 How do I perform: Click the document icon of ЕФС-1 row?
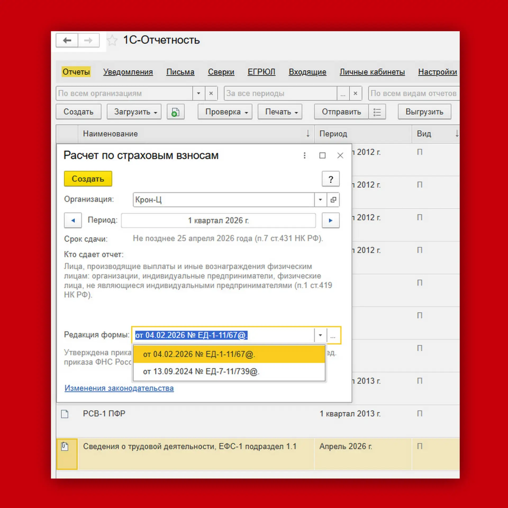pos(65,447)
